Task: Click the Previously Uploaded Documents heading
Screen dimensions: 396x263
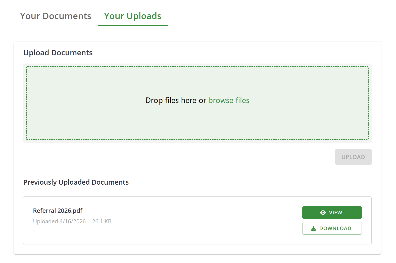Action: (x=76, y=182)
